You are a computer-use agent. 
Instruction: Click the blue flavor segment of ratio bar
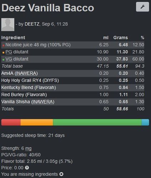click(145, 122)
